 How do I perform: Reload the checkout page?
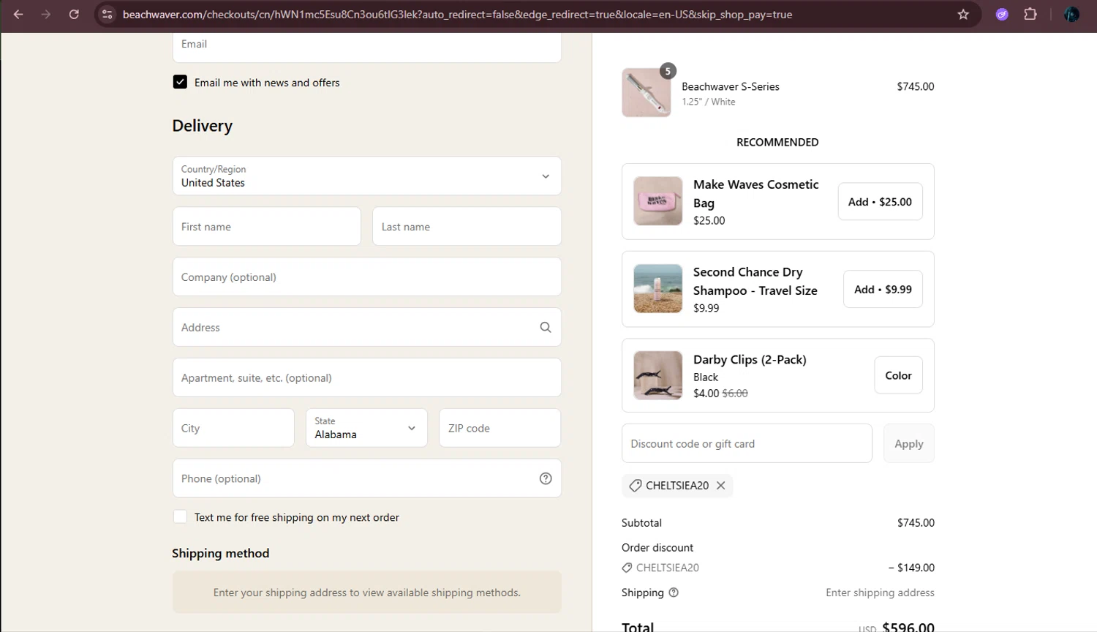coord(74,14)
